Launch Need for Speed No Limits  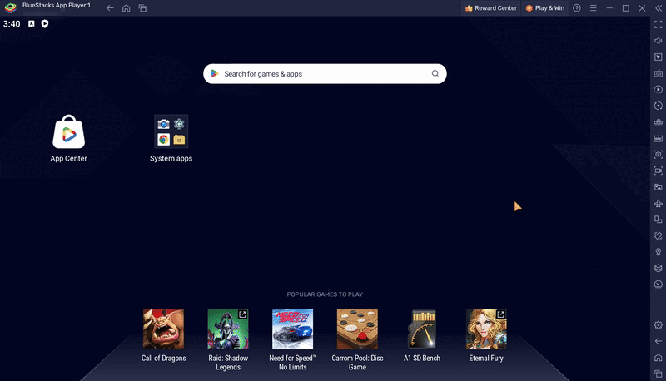click(x=293, y=329)
